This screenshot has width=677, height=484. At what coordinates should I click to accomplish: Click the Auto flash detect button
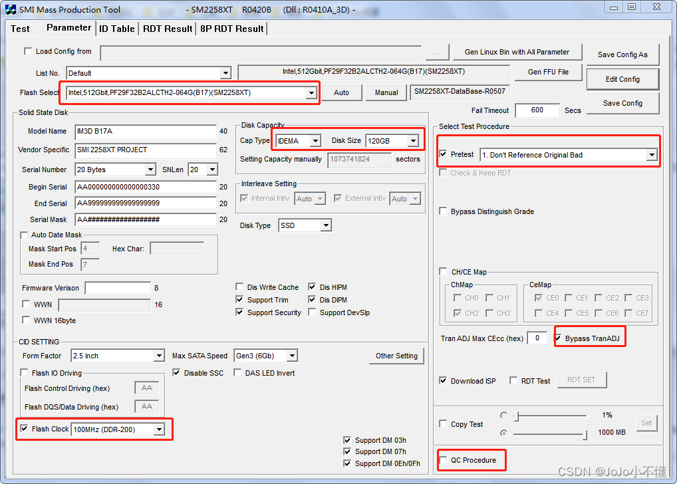coord(342,92)
